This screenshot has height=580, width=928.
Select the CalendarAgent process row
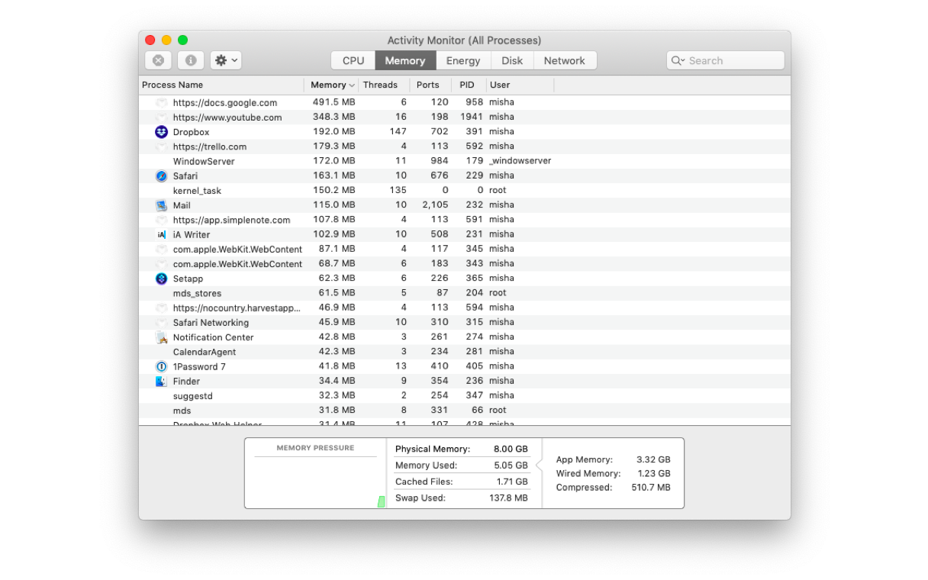[x=465, y=352]
